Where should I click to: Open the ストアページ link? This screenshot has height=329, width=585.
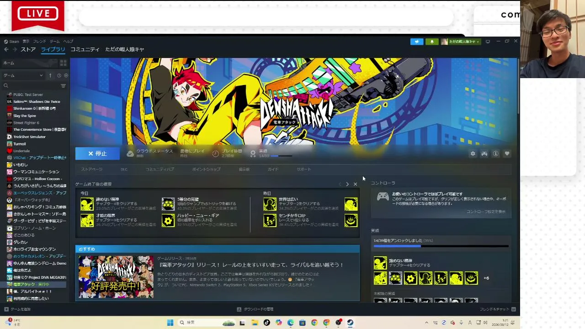point(92,170)
